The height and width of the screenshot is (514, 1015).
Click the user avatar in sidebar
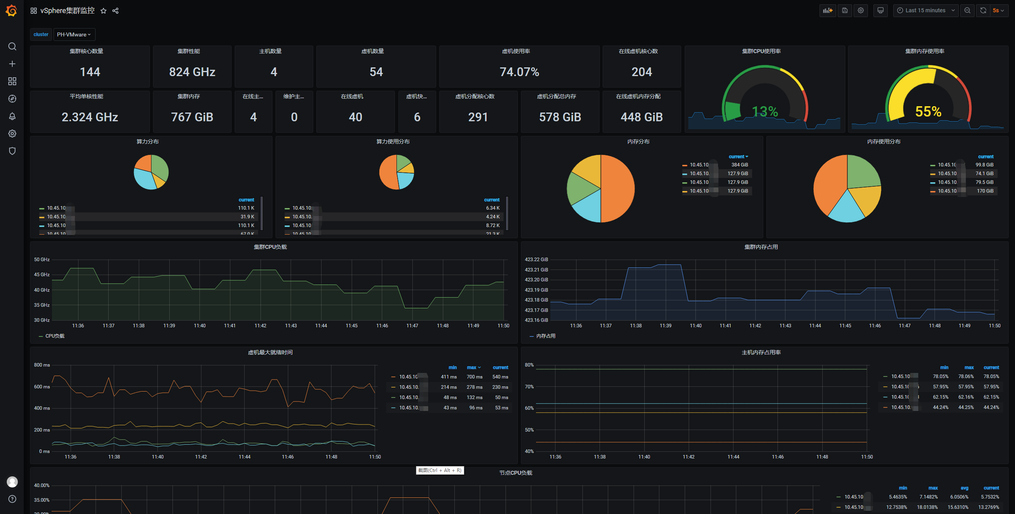point(12,482)
